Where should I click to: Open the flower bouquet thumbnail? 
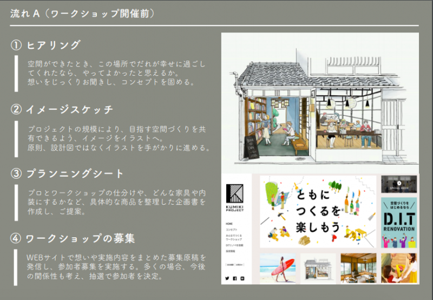tap(399, 268)
